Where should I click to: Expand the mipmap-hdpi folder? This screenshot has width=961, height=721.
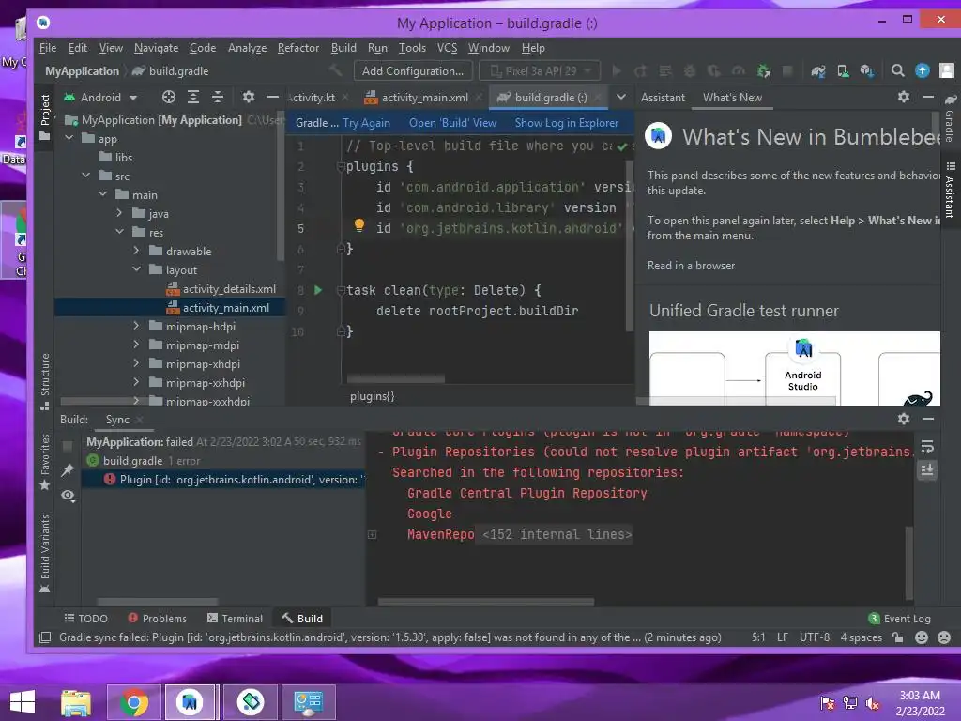pos(136,326)
